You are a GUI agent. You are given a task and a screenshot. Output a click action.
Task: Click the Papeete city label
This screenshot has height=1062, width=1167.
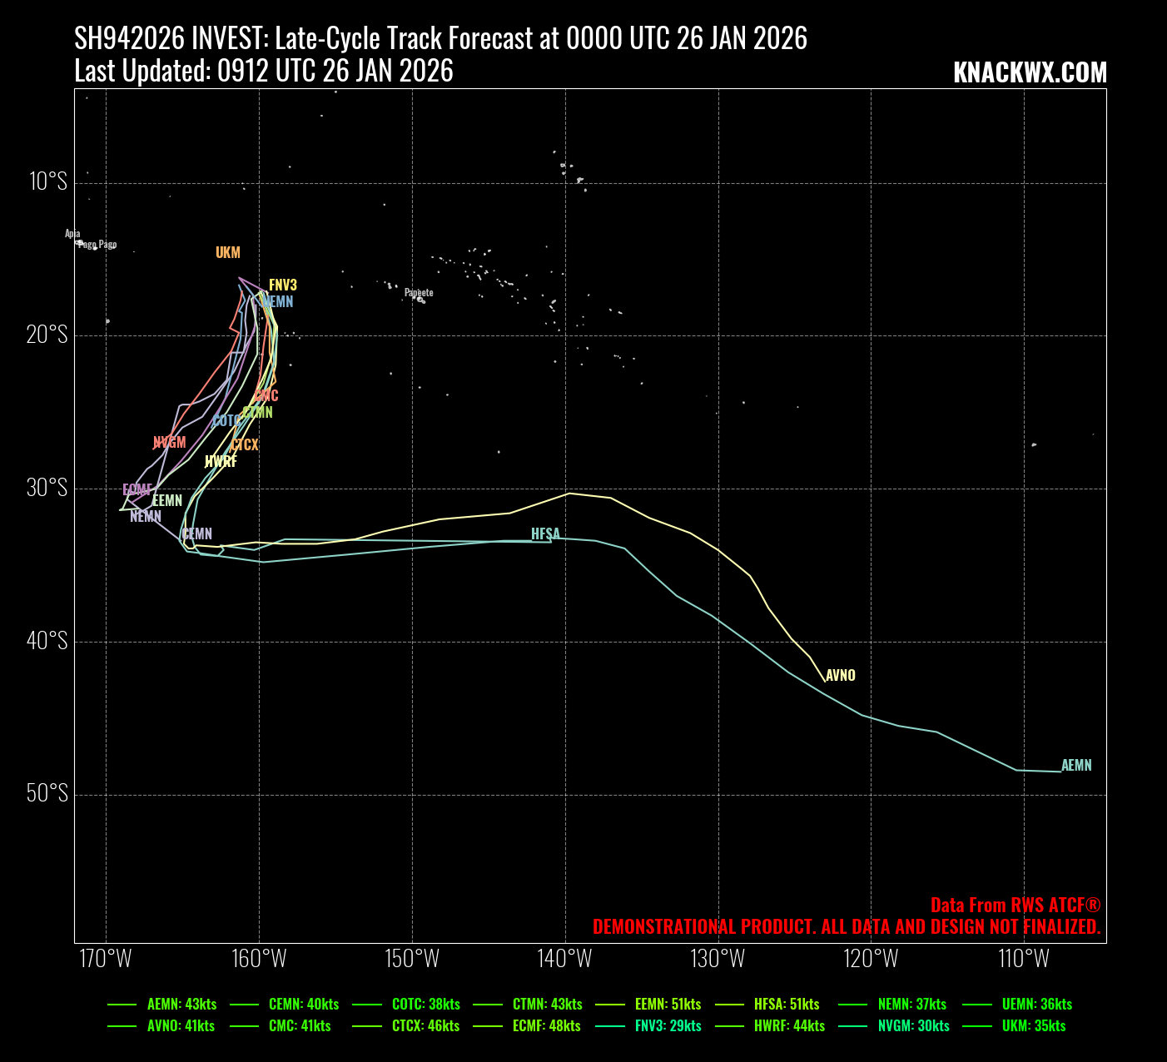[x=419, y=293]
